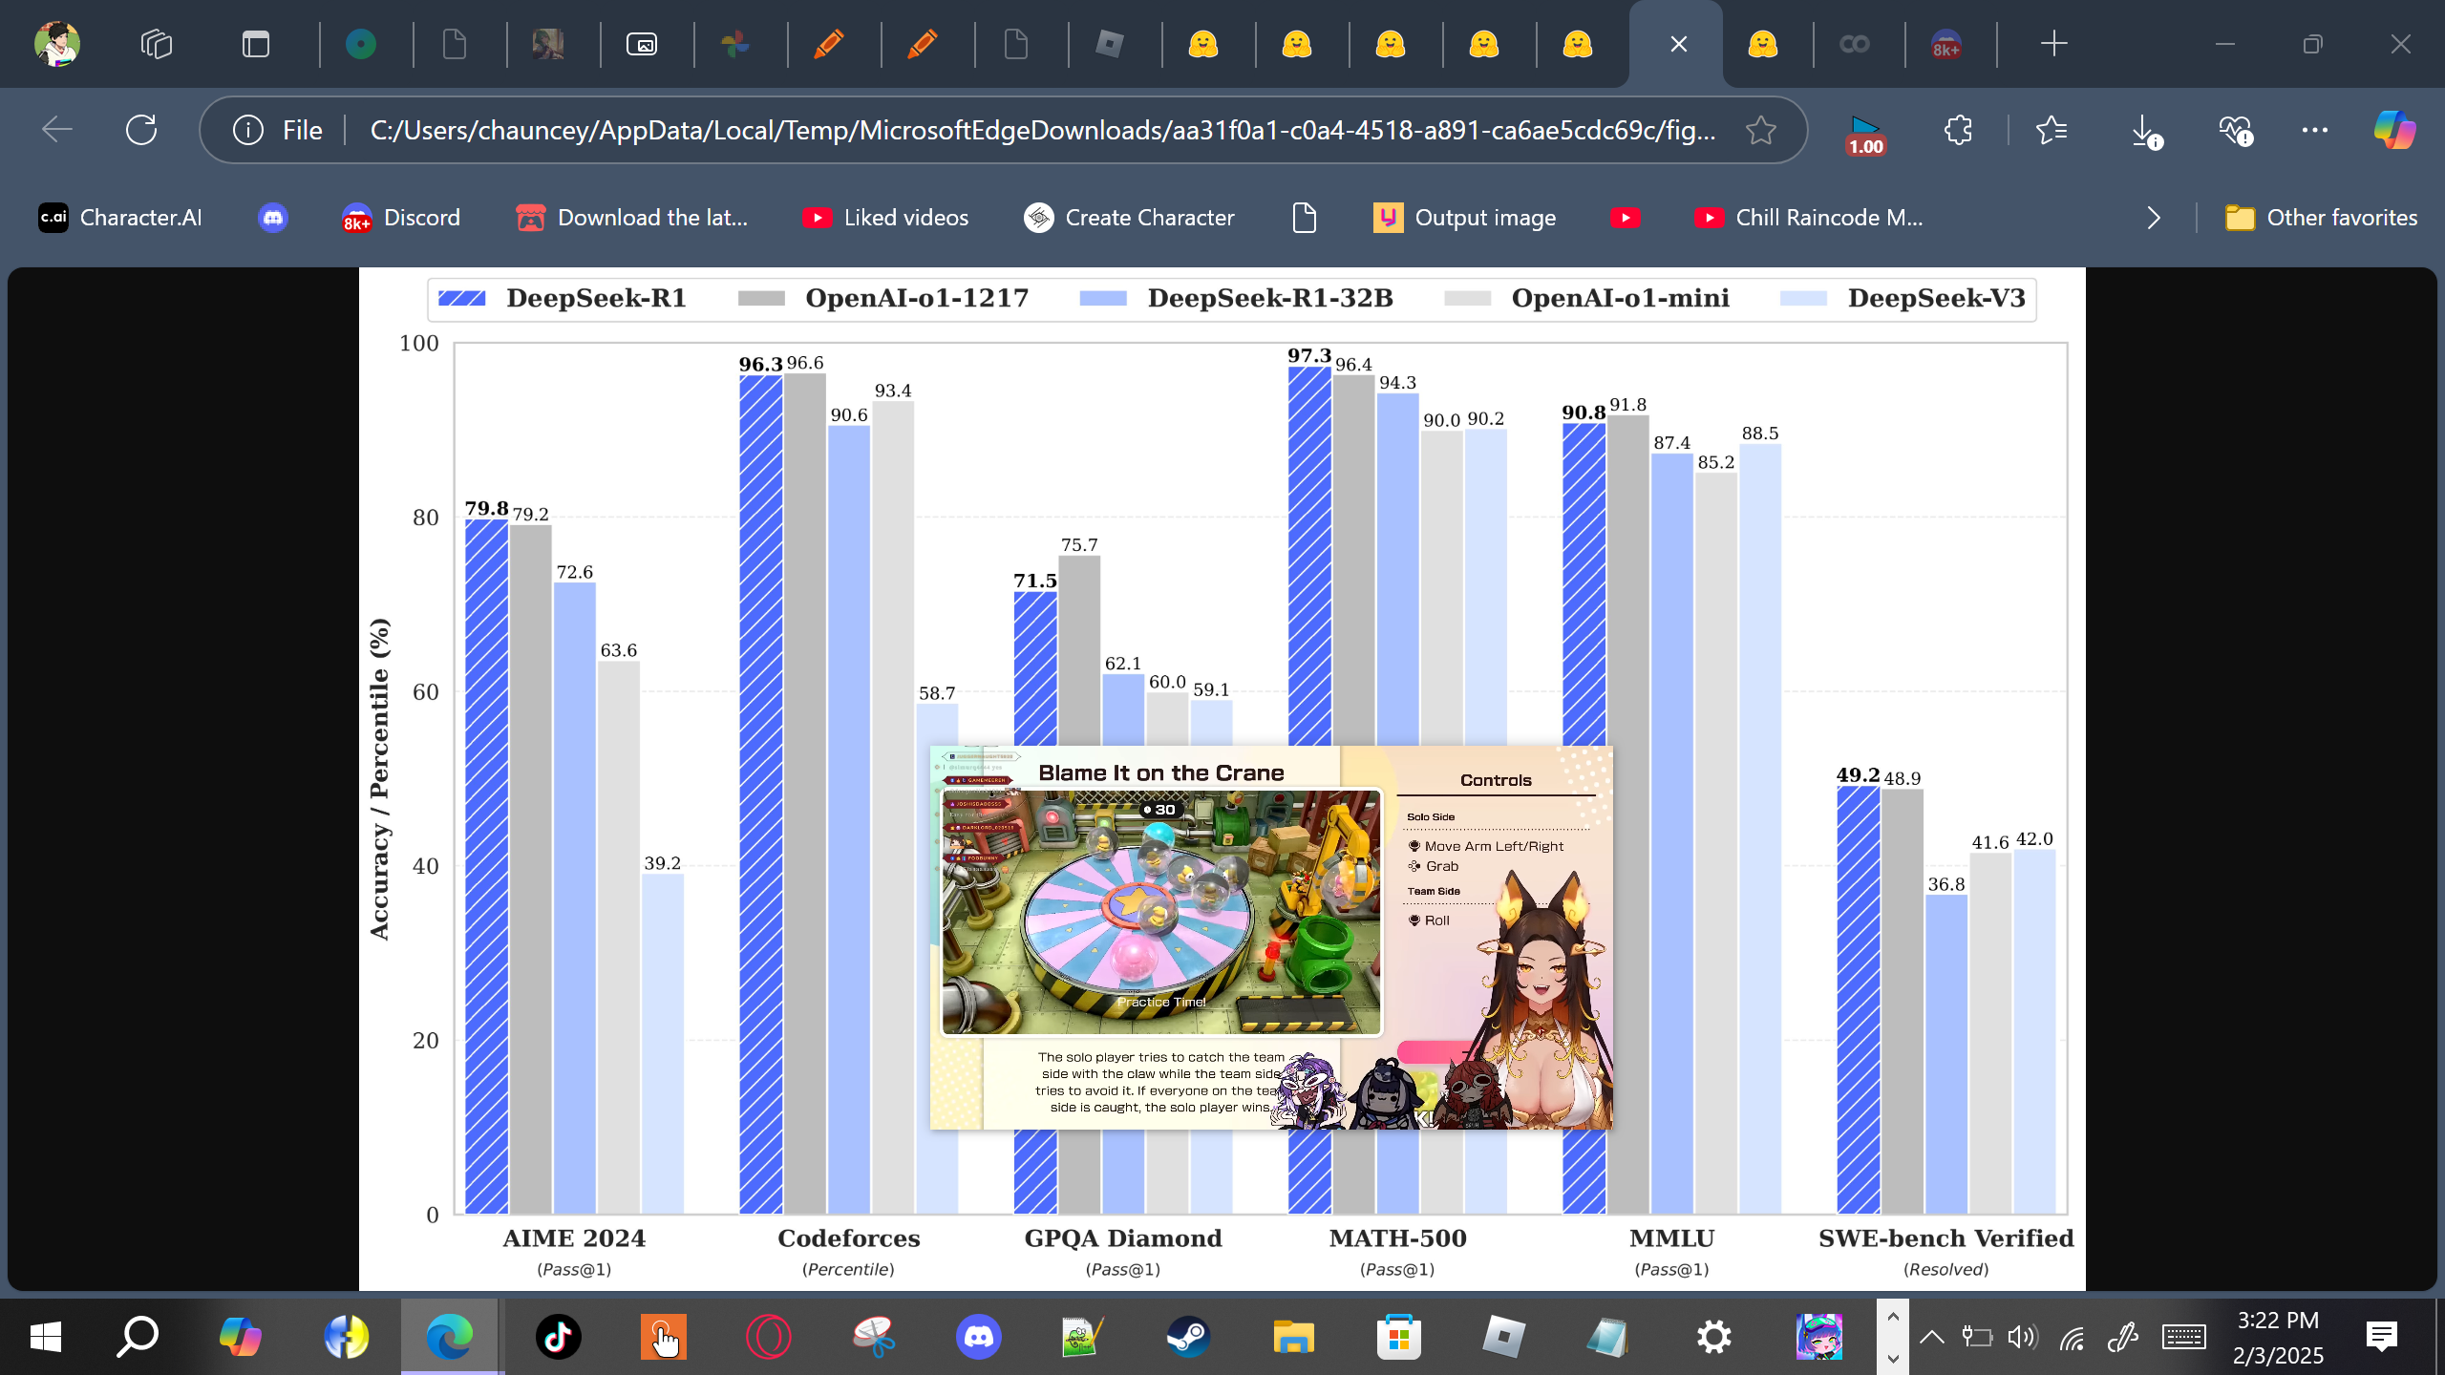Screen dimensions: 2445x1375
Task: Open Snipping Tool from the taskbar
Action: (873, 1337)
